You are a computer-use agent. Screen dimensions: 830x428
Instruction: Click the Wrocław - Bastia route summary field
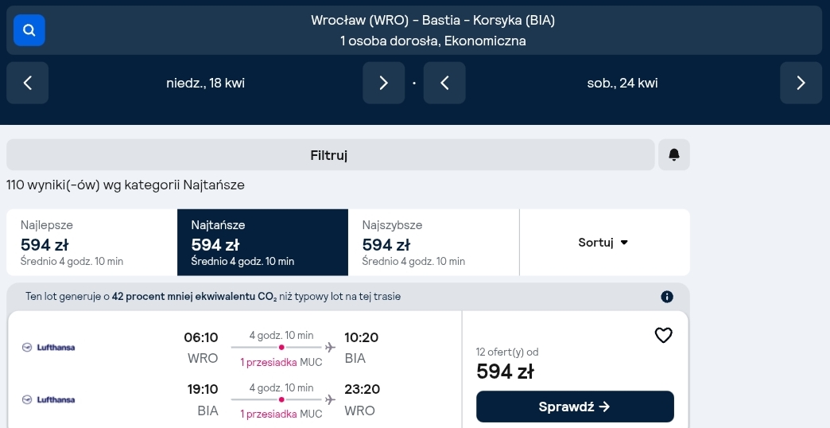(414, 30)
